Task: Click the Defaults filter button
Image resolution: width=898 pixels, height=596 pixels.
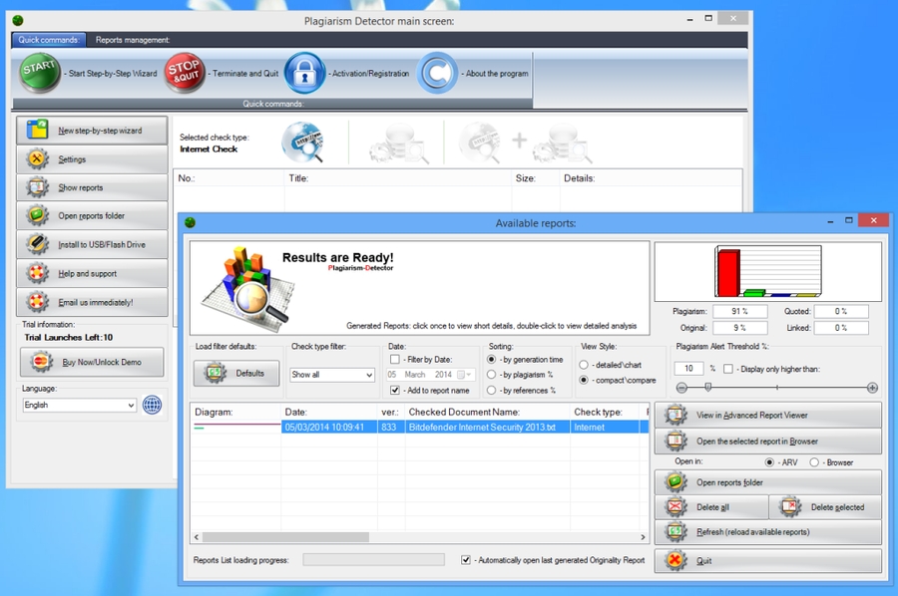Action: click(237, 373)
